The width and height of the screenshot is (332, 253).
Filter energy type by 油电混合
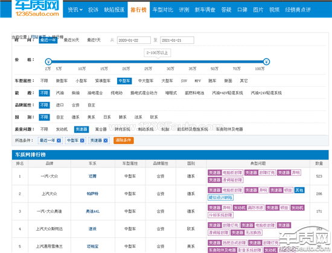click(95, 93)
